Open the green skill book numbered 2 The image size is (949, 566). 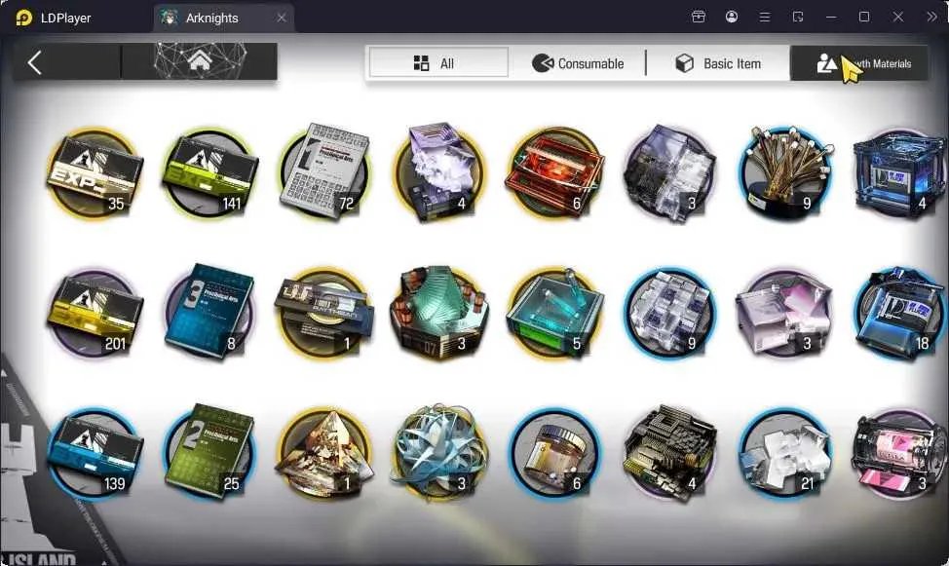coord(209,453)
